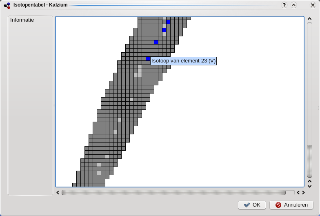Close the Isotopentabel dialog
The image size is (320, 216).
[x=313, y=5]
